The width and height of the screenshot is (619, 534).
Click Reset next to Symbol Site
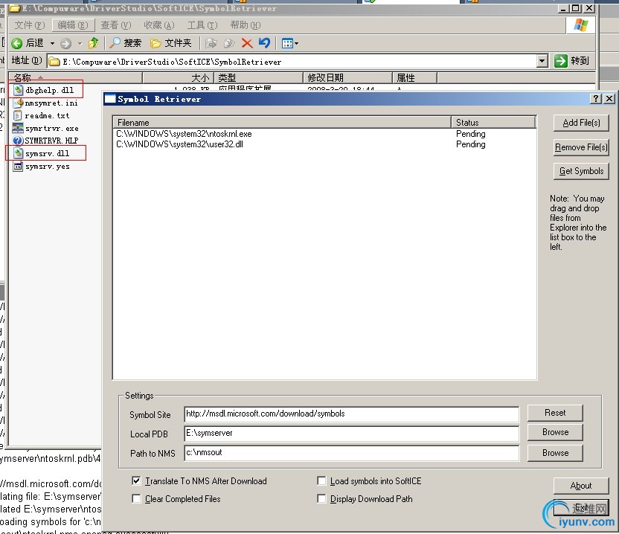(555, 413)
